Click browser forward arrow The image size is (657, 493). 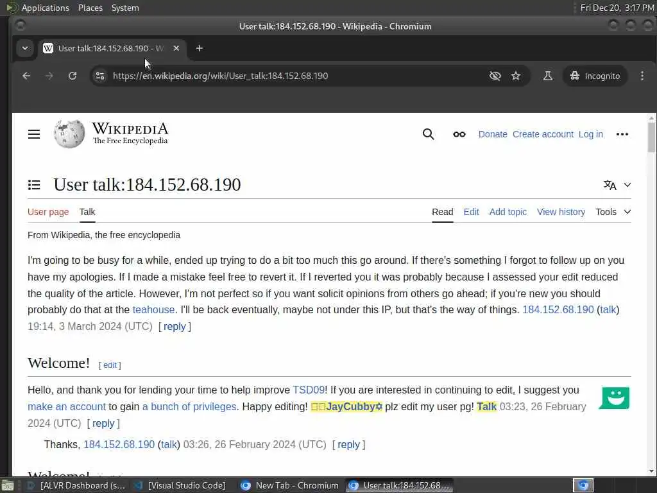click(49, 76)
